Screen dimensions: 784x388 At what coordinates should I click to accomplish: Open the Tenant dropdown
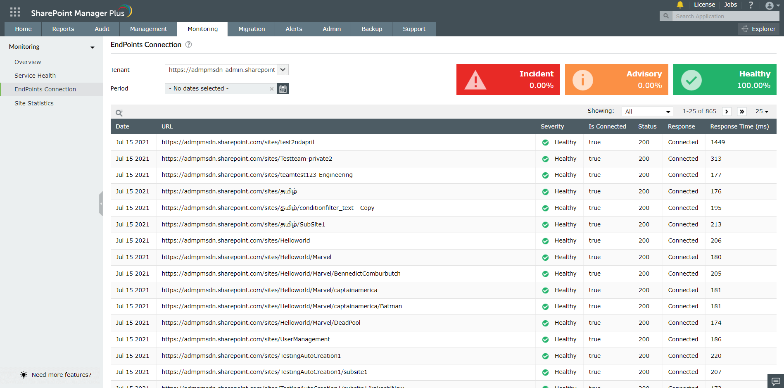coord(283,69)
